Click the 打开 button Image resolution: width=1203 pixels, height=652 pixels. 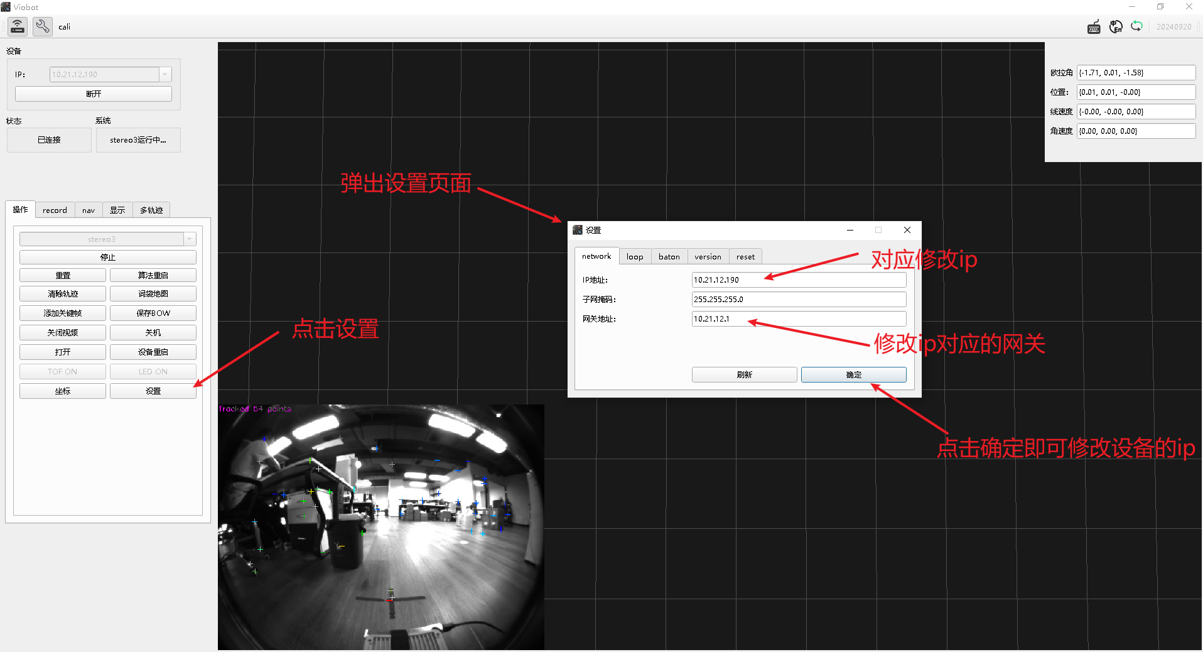click(x=63, y=352)
